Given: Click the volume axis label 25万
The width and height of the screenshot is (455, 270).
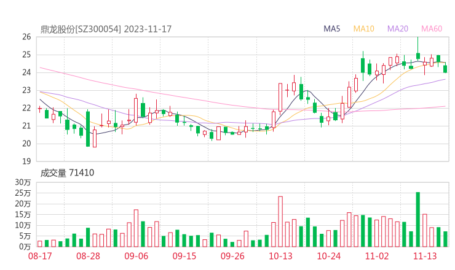Looking at the screenshot, I should 23,193.
